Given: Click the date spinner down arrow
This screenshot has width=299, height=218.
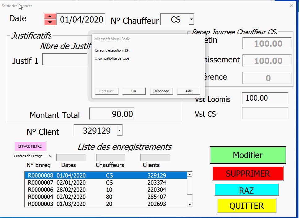Looking at the screenshot, I should coord(50,22).
